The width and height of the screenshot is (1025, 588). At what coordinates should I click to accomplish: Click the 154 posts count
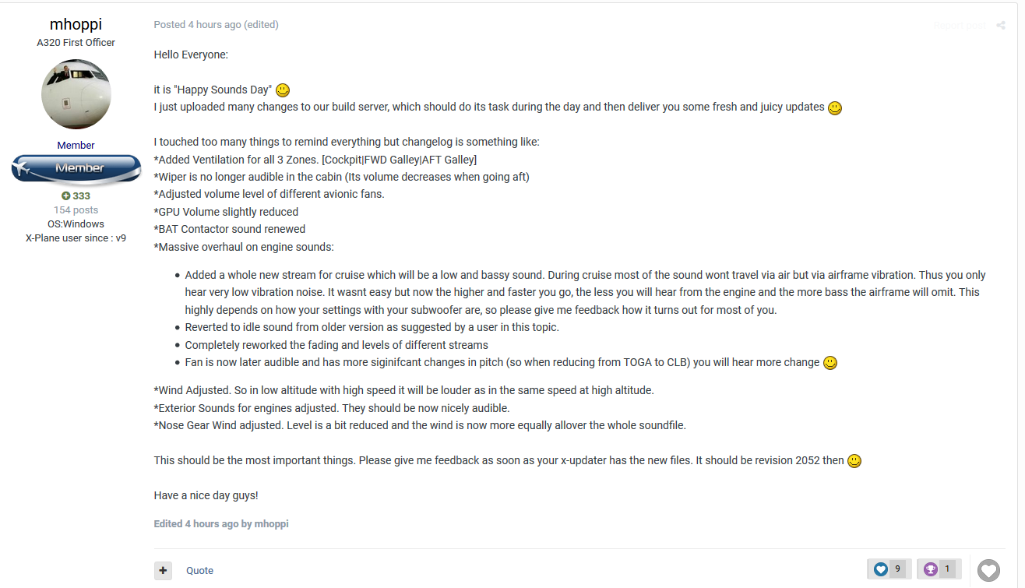click(x=76, y=210)
